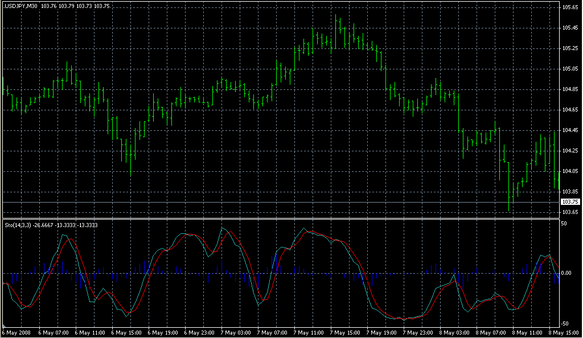Click the highest price bar near 105.55
The height and width of the screenshot is (338, 583).
[x=336, y=23]
